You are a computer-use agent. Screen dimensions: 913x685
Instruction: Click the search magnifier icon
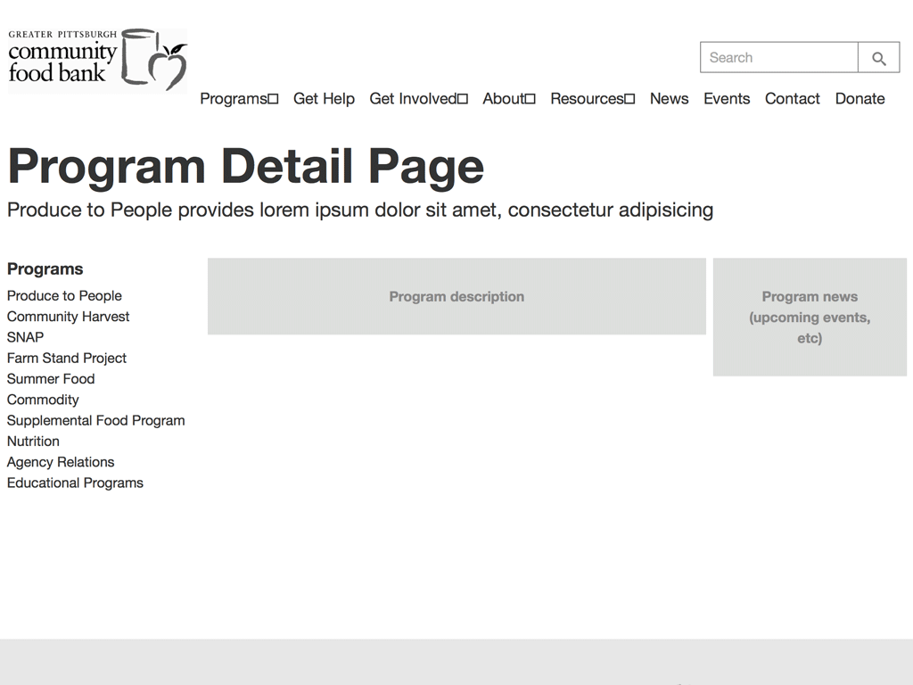(878, 57)
